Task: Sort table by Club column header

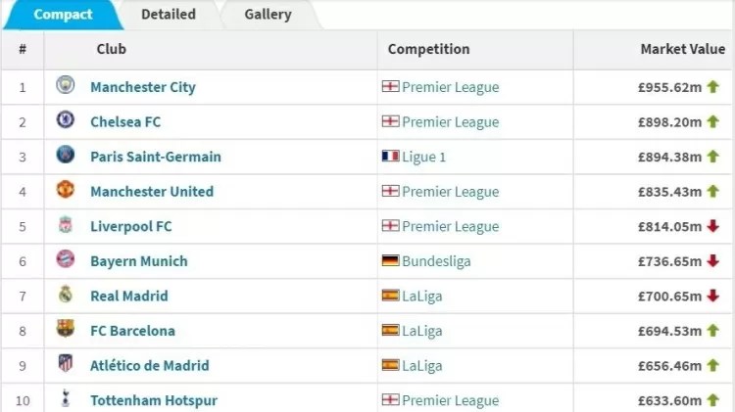Action: 112,49
